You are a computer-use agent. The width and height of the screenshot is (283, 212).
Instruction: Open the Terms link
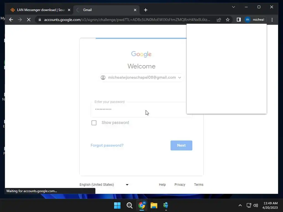[x=199, y=185]
